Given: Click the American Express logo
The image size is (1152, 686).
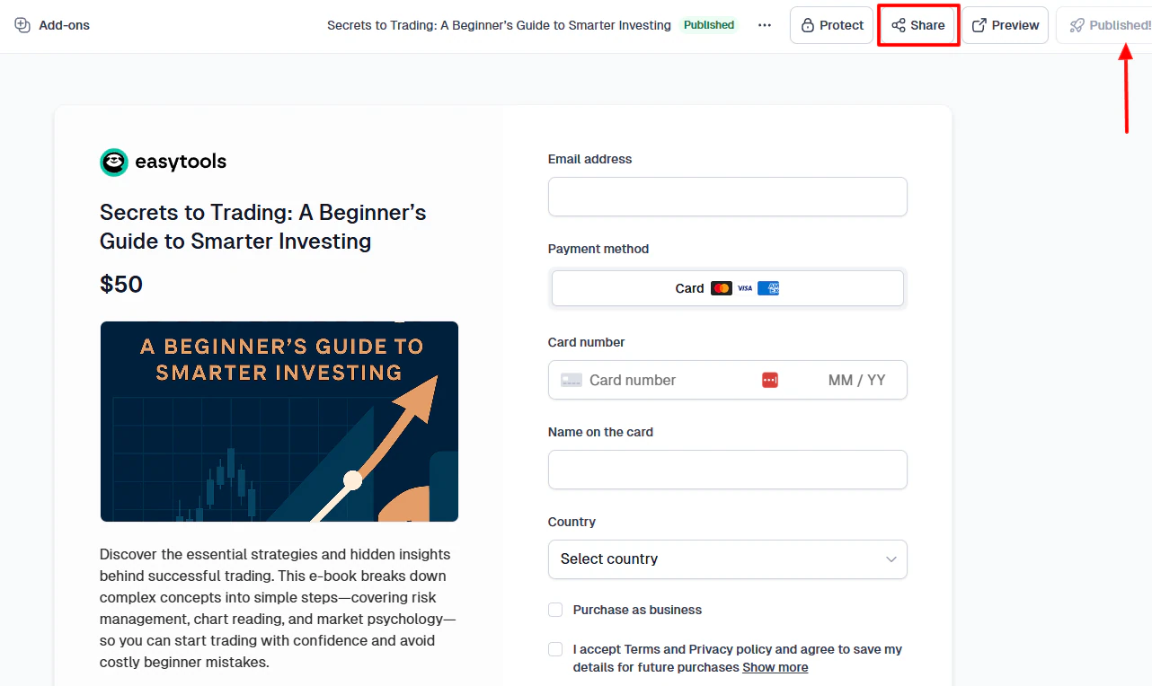Looking at the screenshot, I should point(768,288).
